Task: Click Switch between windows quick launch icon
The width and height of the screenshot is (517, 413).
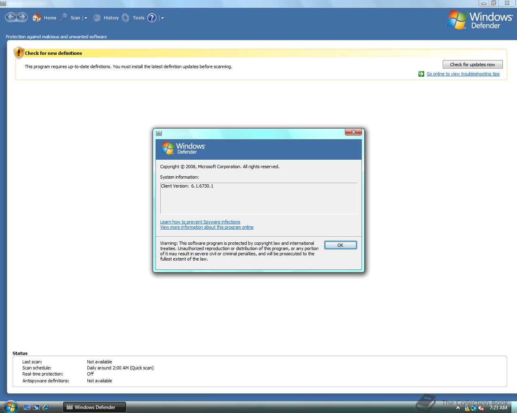Action: tap(36, 407)
